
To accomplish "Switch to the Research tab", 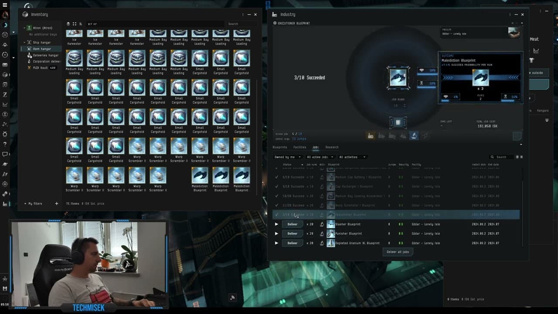I will click(332, 147).
